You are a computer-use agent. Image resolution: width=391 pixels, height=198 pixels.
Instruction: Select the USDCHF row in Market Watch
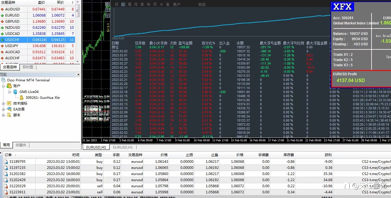(x=37, y=40)
